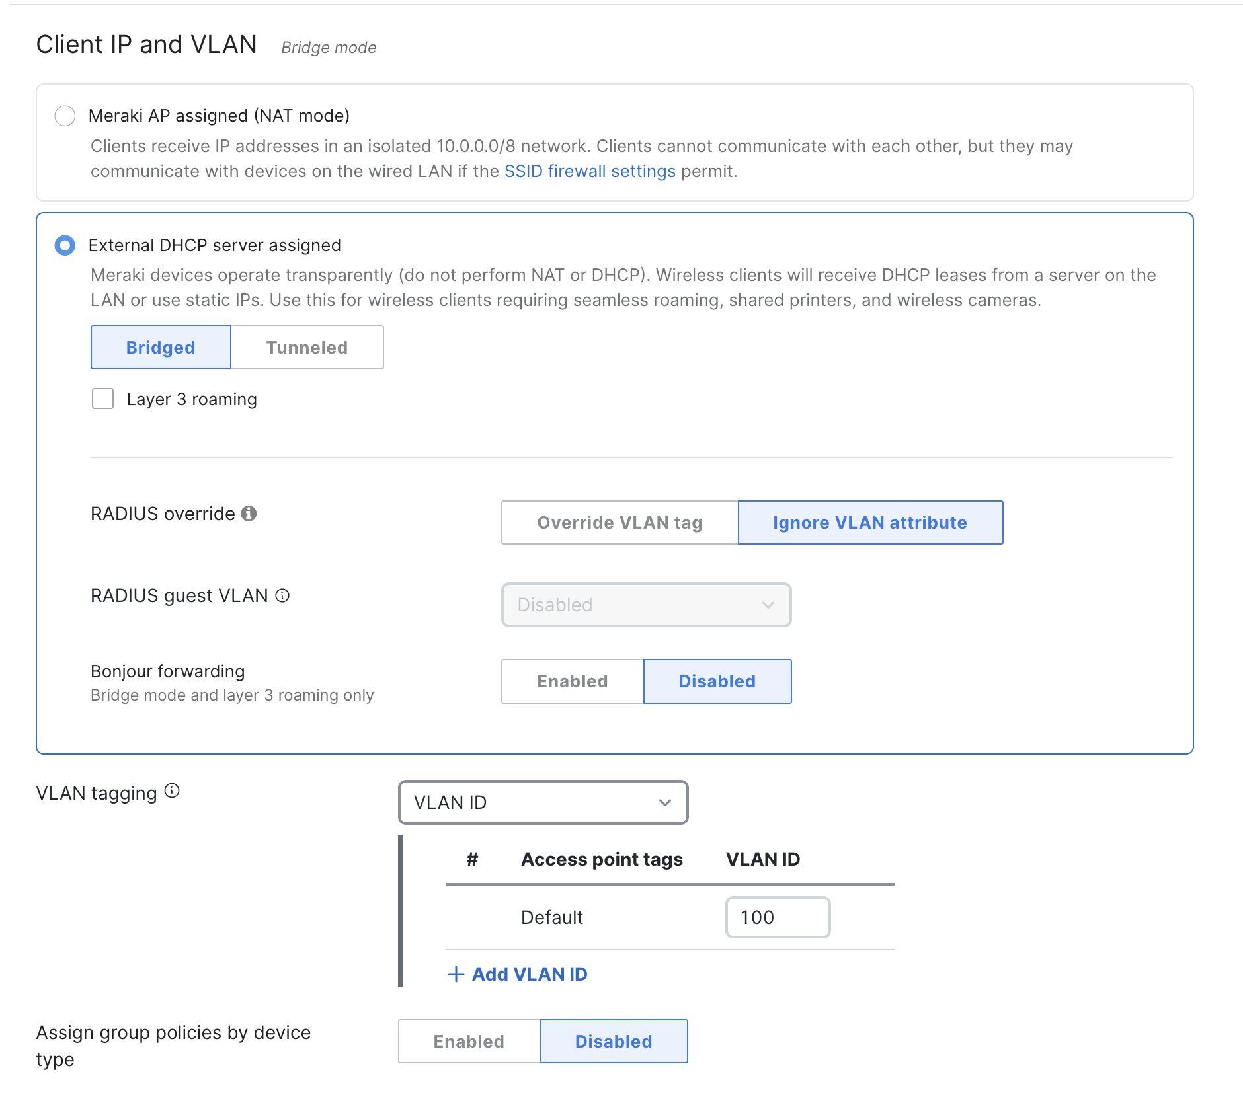Select the External DHCP server assigned option
Screen dimensions: 1243x1109
[64, 245]
